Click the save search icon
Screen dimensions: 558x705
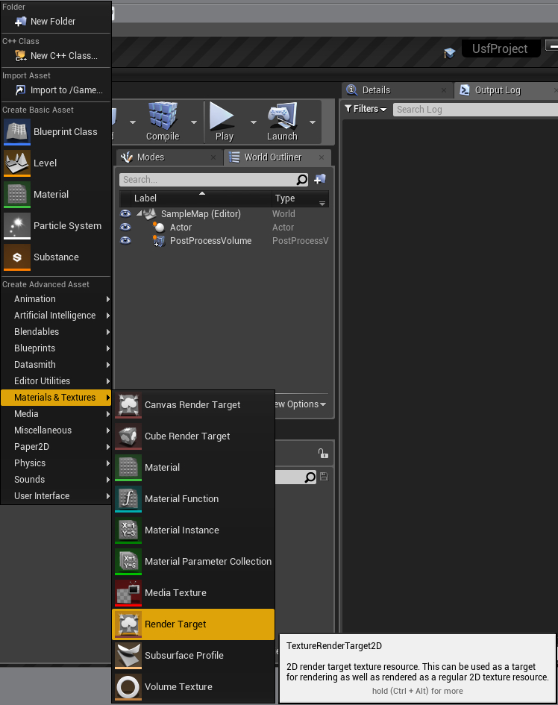tap(325, 477)
